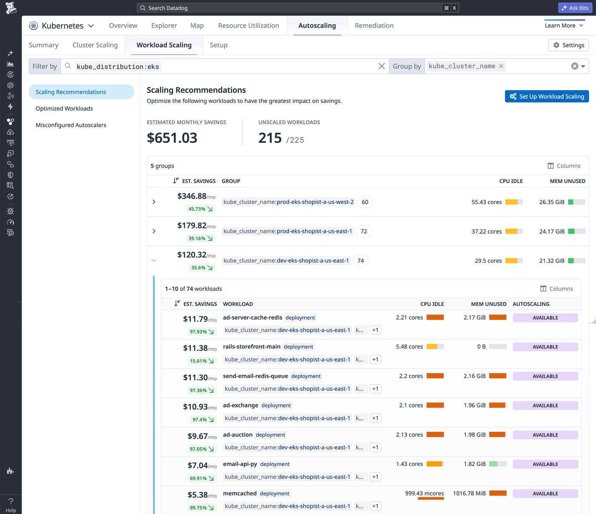This screenshot has height=514, width=596.
Task: Open Columns selector for groups table
Action: click(564, 166)
